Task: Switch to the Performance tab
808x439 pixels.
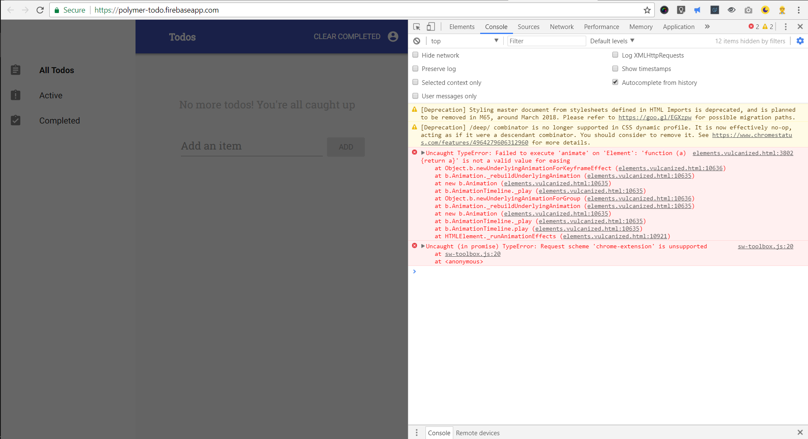Action: pyautogui.click(x=601, y=26)
